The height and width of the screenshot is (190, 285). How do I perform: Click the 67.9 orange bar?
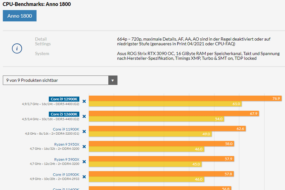[x=174, y=114]
